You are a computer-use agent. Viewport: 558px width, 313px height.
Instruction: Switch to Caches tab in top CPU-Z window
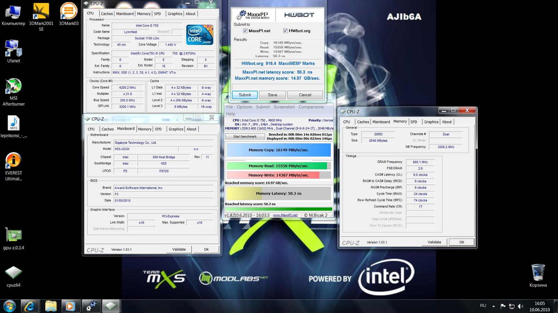pos(107,14)
